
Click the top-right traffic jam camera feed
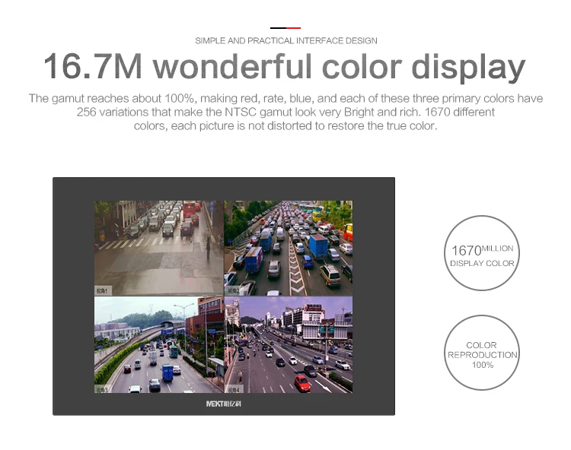click(x=289, y=248)
